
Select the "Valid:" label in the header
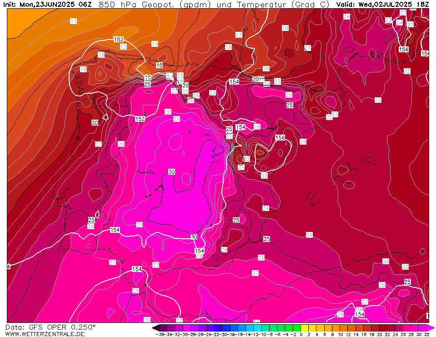tap(346, 5)
